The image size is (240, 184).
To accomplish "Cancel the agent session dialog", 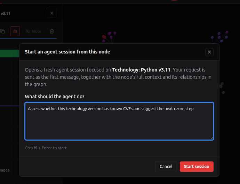I will (x=166, y=166).
